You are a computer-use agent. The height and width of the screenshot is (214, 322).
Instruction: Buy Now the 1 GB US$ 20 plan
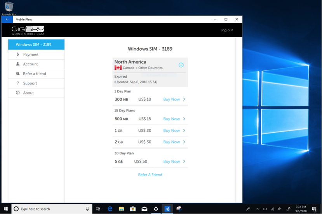click(171, 130)
